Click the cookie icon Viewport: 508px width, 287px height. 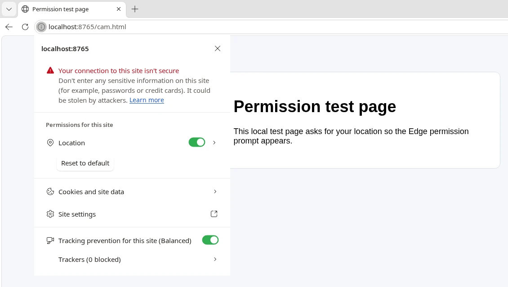click(x=50, y=191)
